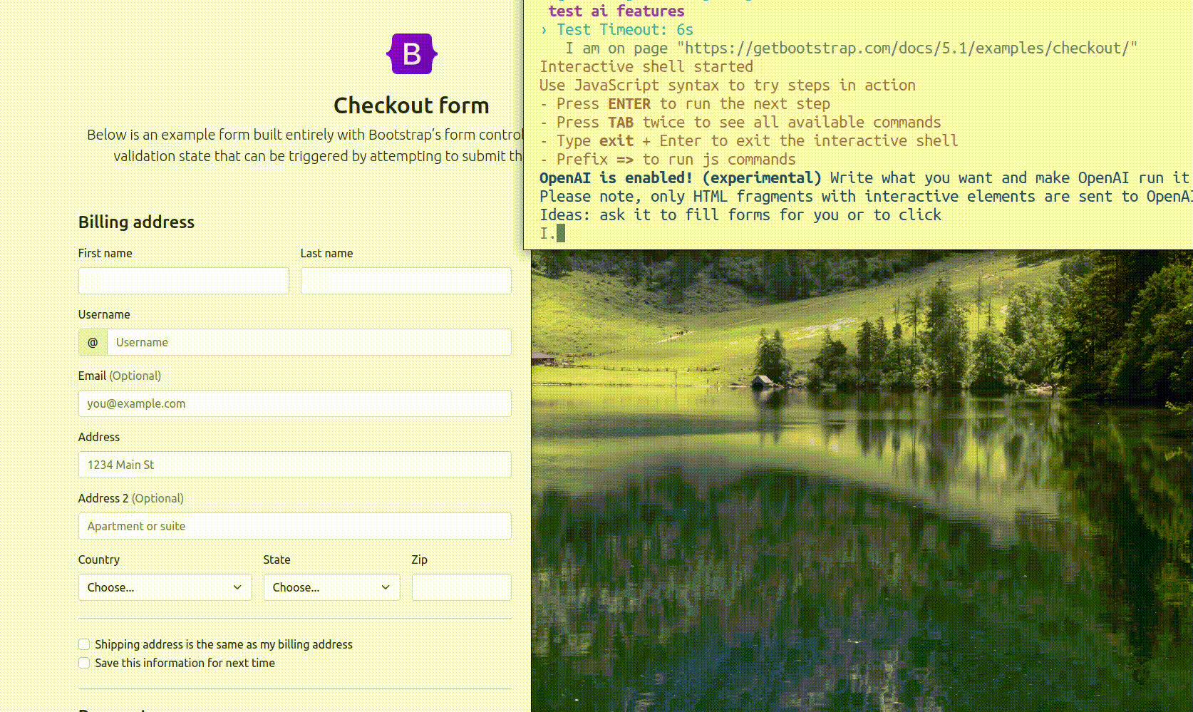The image size is (1193, 712).
Task: Click the Billing address section heading
Action: (136, 222)
